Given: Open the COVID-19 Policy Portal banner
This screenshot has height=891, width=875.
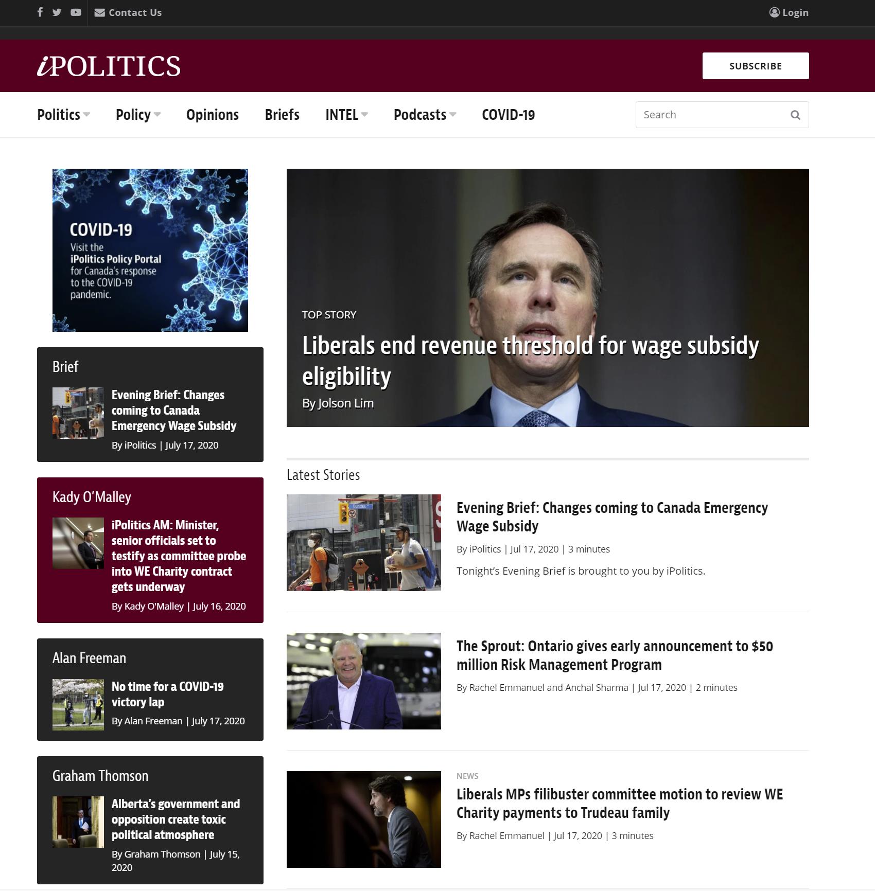Looking at the screenshot, I should point(150,250).
